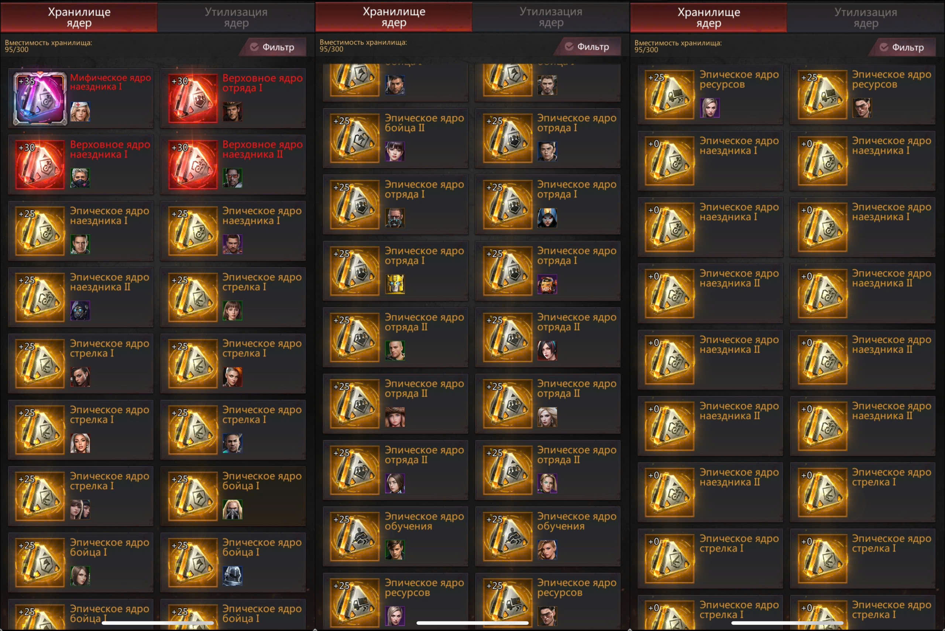This screenshot has height=631, width=945.
Task: Click the white scroll indicator bar in left panel
Action: tap(157, 623)
